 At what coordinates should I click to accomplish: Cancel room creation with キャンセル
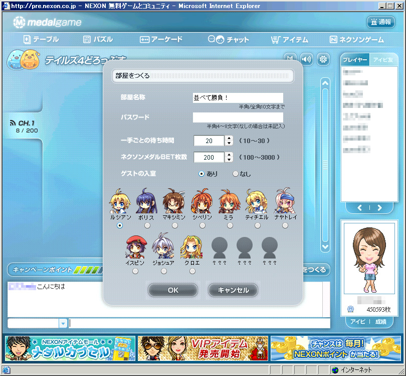(x=233, y=290)
